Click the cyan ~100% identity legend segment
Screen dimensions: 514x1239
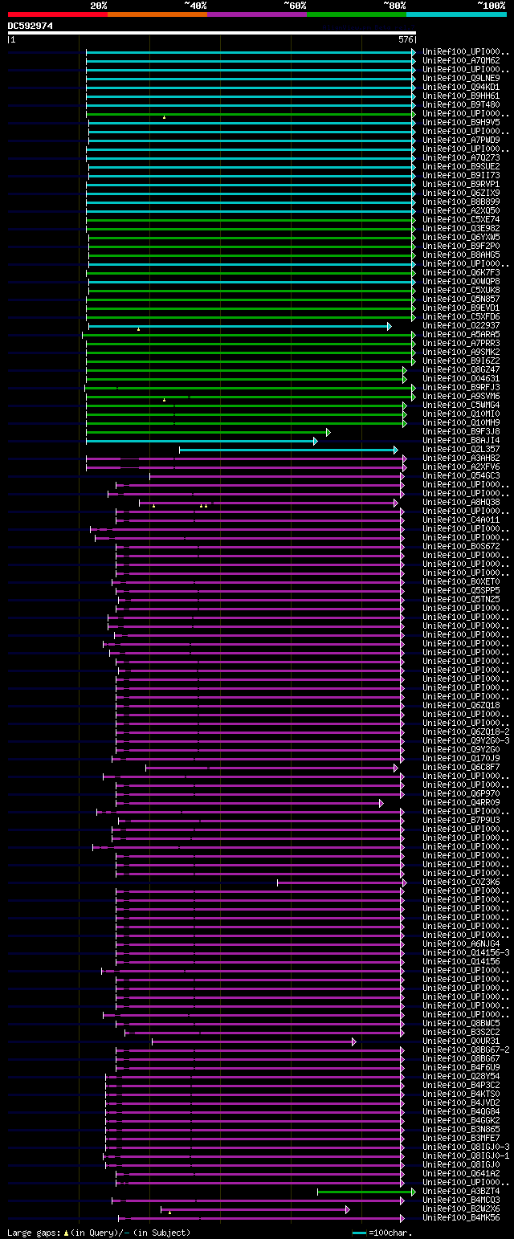click(456, 14)
